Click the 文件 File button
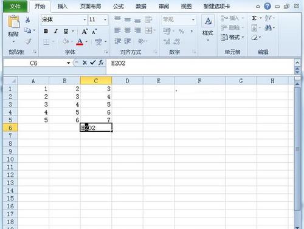The image size is (304, 229). [x=15, y=6]
